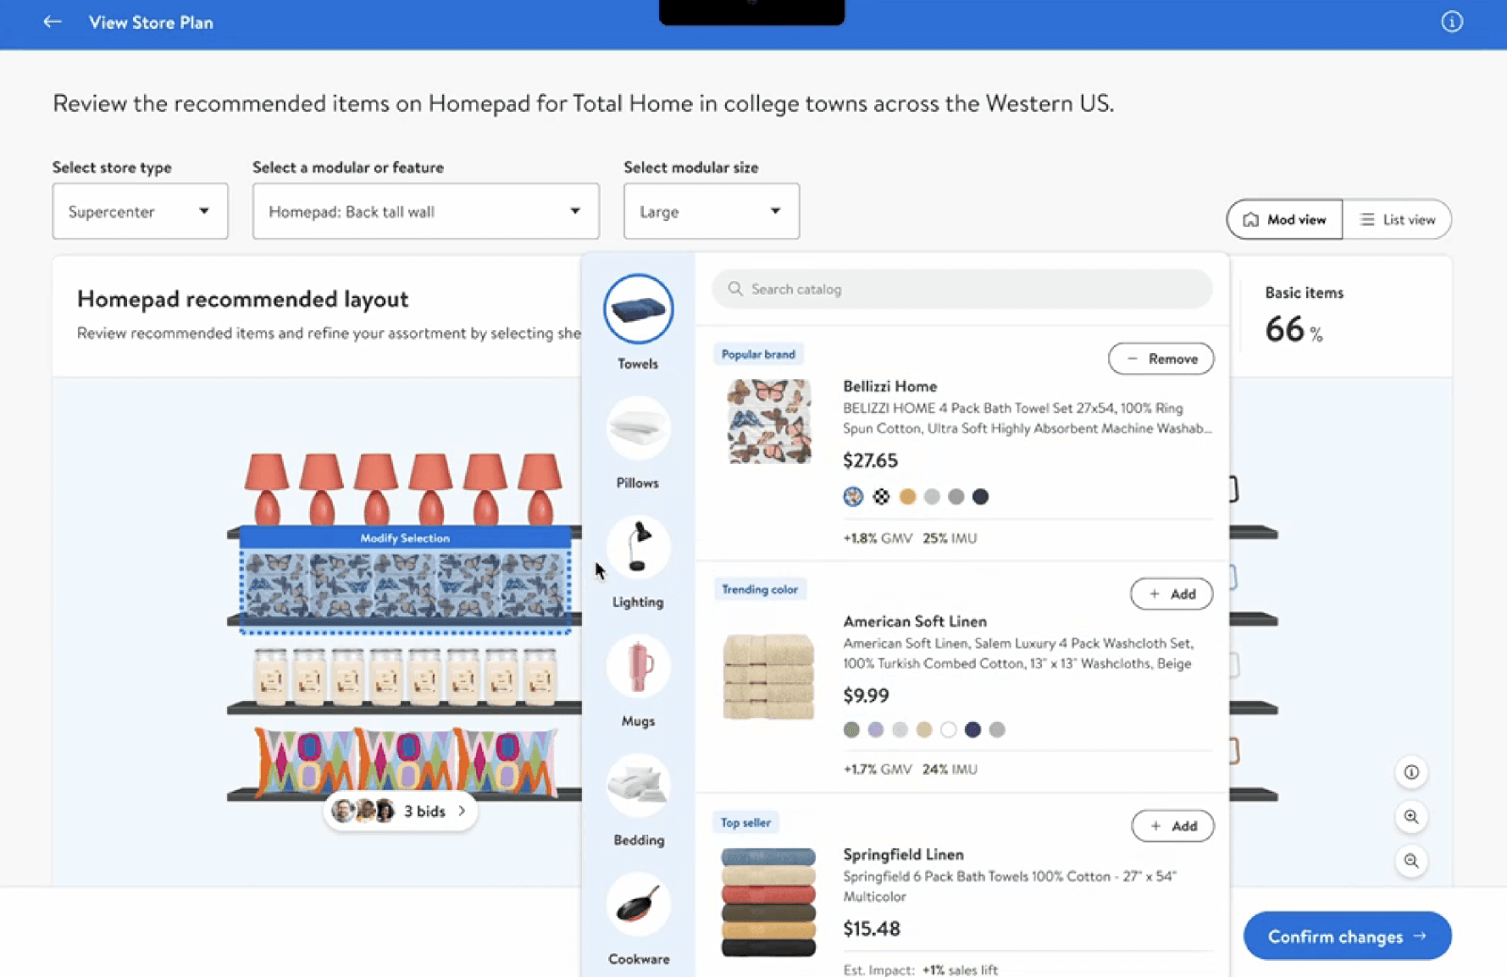Pick the navy swatch for American Soft Linen

click(972, 730)
